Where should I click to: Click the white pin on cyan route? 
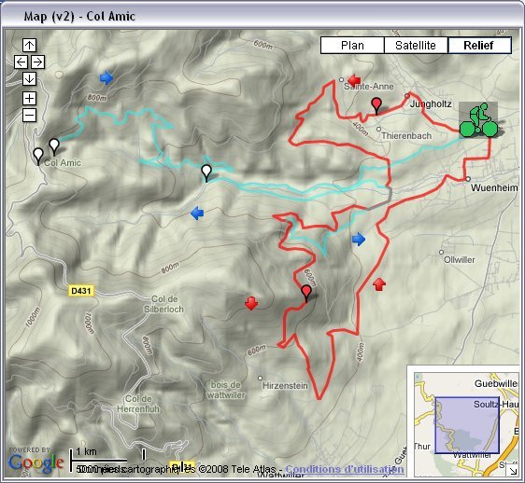click(206, 173)
